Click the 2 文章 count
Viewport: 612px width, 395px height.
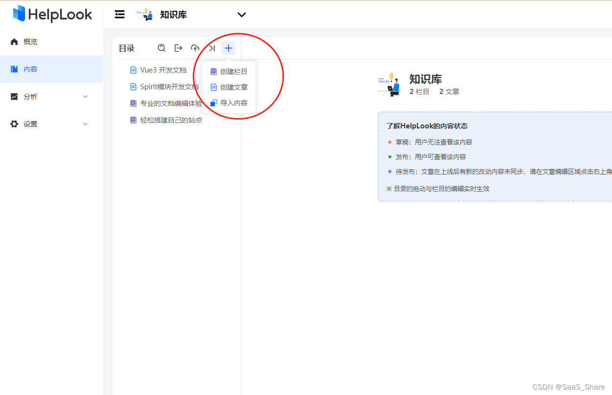coord(449,92)
